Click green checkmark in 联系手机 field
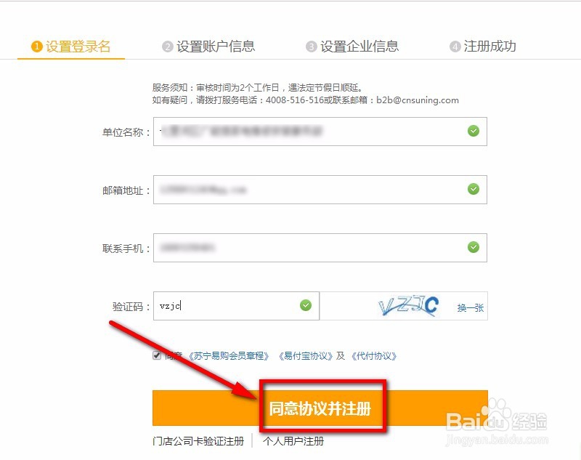Image resolution: width=581 pixels, height=460 pixels. coord(474,247)
